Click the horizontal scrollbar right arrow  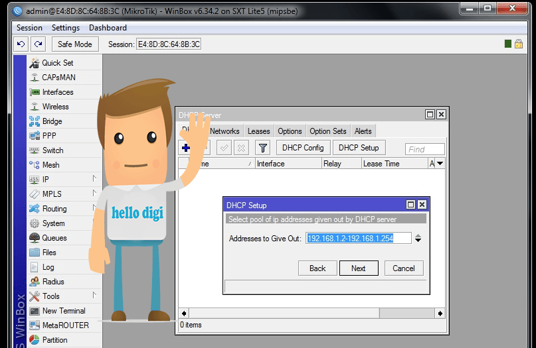440,313
